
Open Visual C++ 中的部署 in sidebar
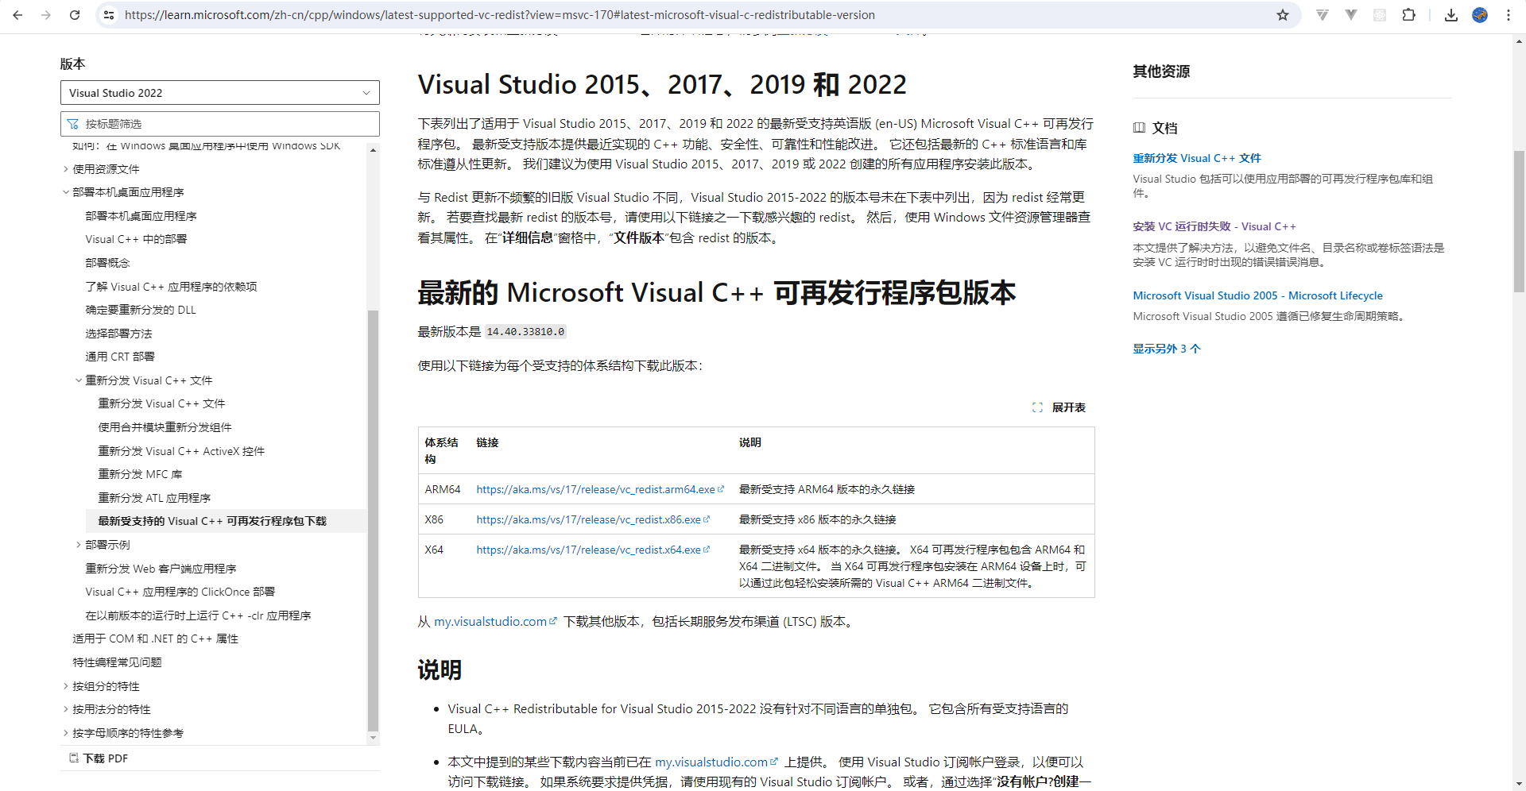click(x=136, y=239)
